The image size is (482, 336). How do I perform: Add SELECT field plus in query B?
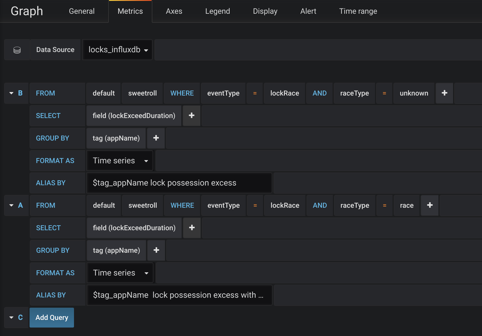pyautogui.click(x=192, y=116)
